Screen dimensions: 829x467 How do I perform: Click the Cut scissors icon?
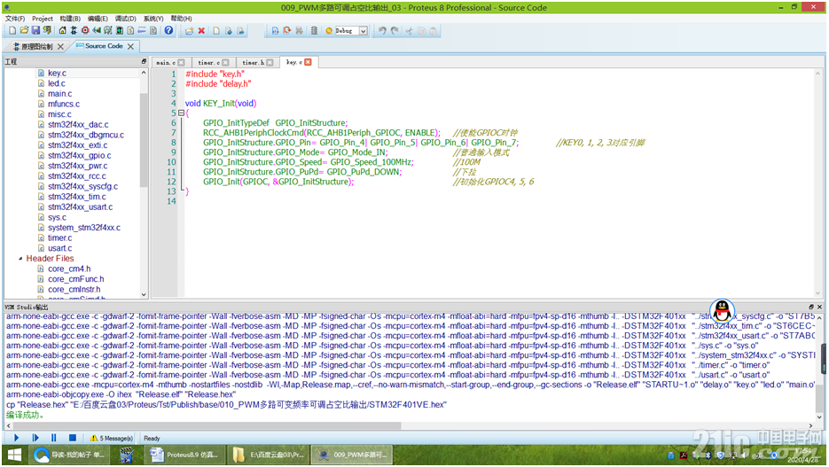coord(409,31)
